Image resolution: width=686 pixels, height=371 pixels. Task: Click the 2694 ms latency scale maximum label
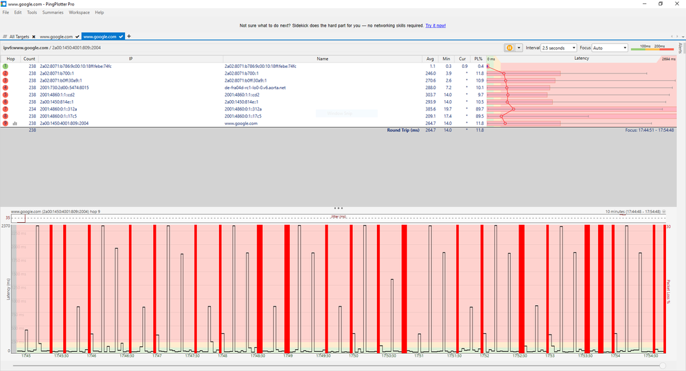(x=669, y=59)
